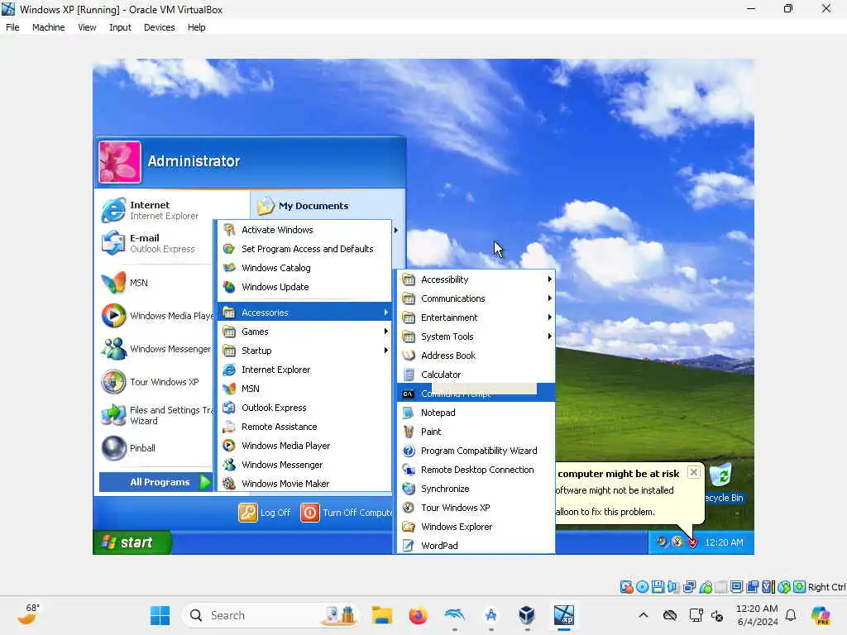Viewport: 847px width, 635px height.
Task: Open Set Program Access and Defaults
Action: pos(304,248)
